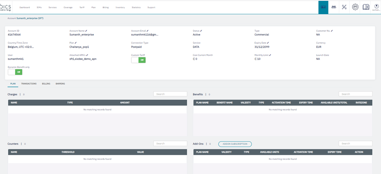The height and width of the screenshot is (174, 381).
Task: Switch to the Transactions tab
Action: click(29, 84)
